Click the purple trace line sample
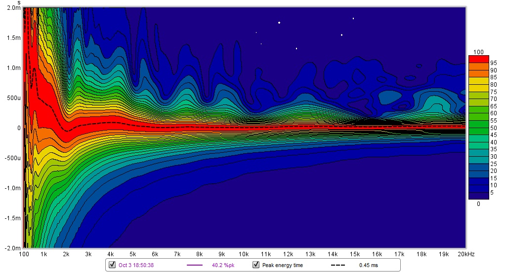The height and width of the screenshot is (272, 506). pos(195,265)
